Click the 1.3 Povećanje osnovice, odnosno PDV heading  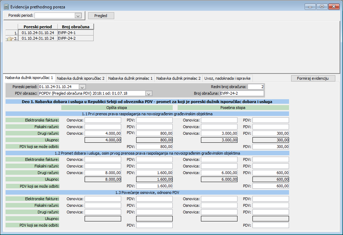point(147,193)
